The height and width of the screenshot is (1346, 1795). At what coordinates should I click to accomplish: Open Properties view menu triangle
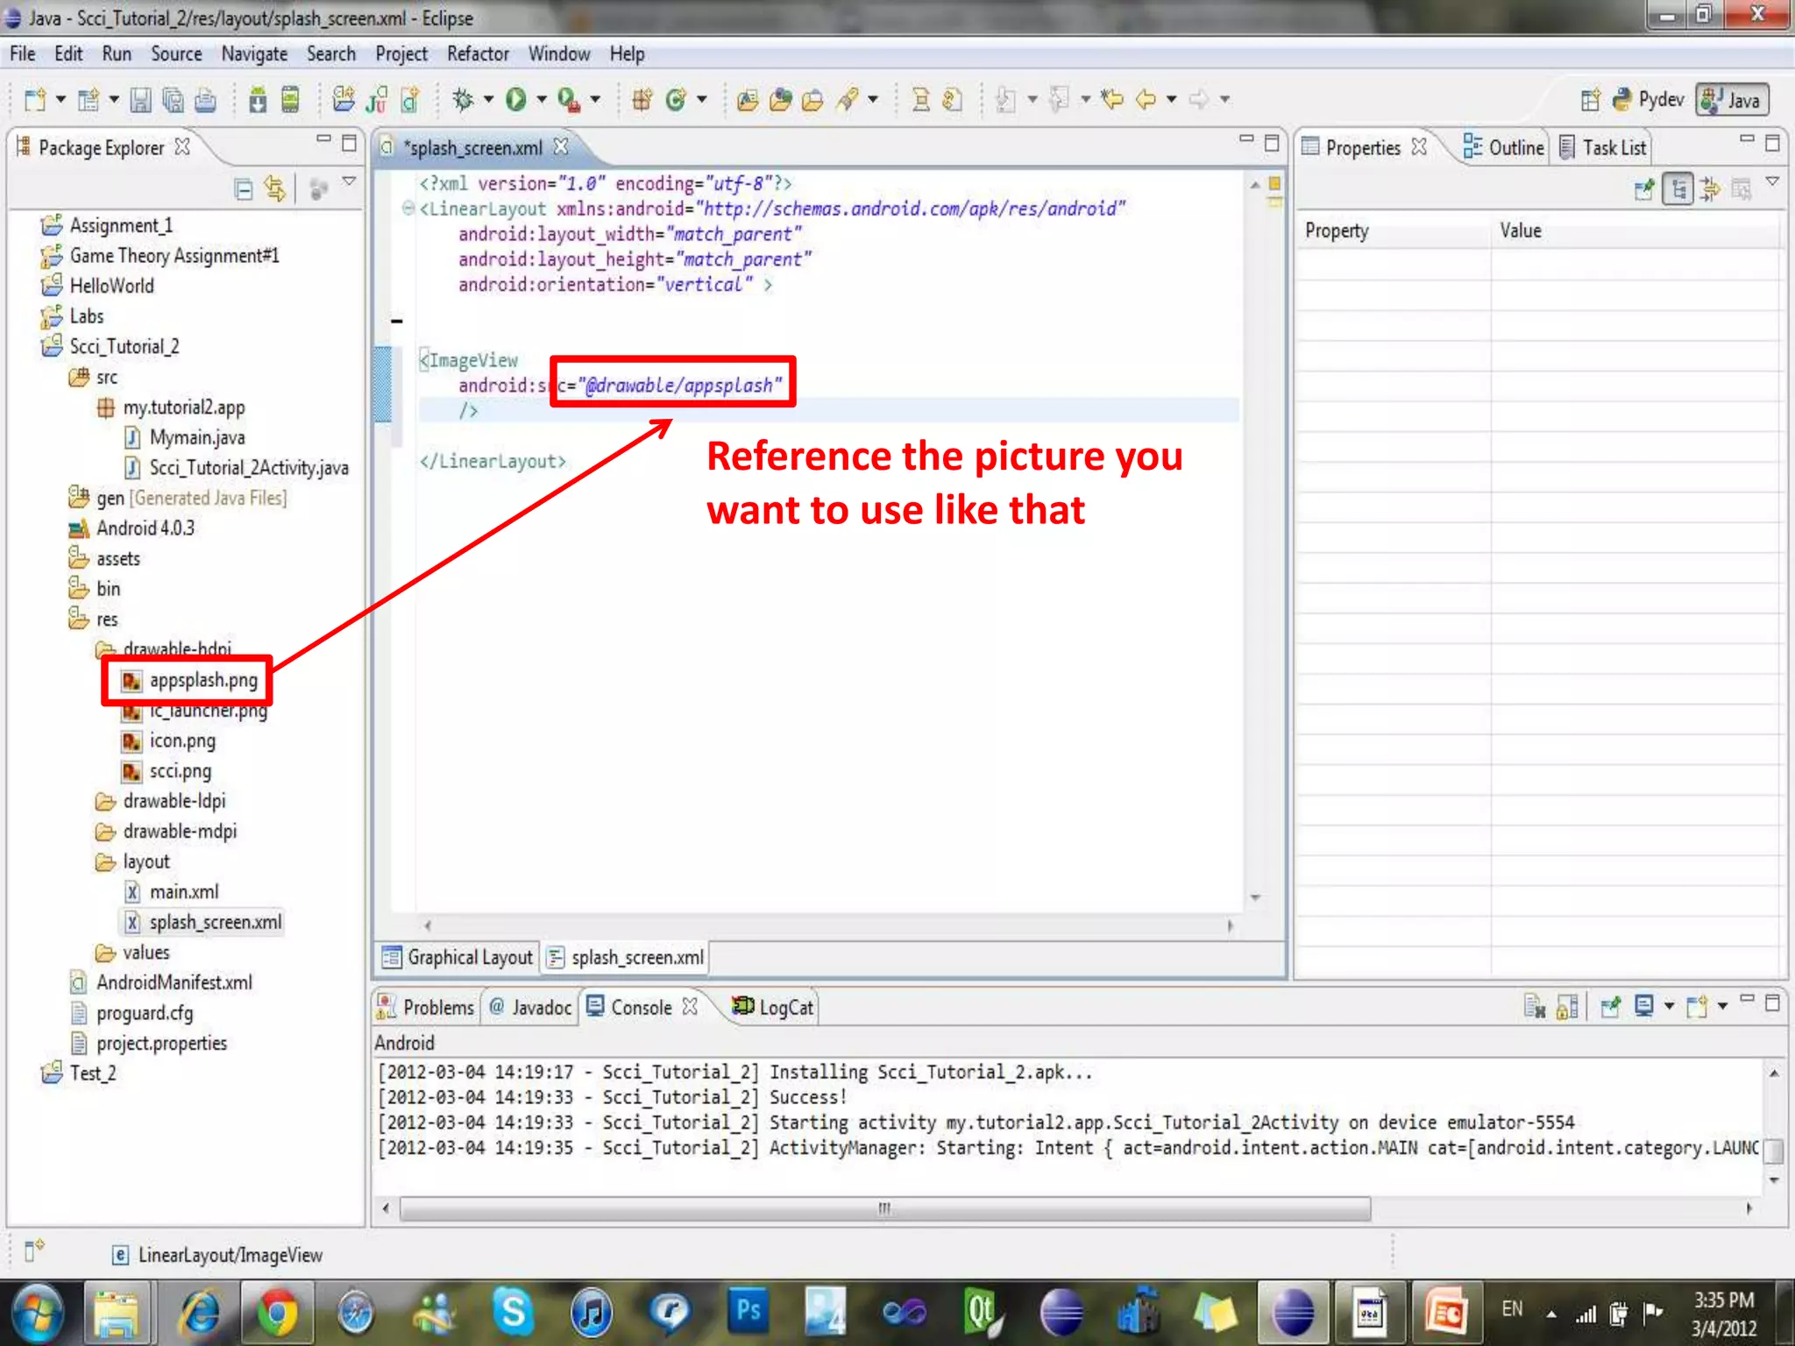click(x=1772, y=181)
